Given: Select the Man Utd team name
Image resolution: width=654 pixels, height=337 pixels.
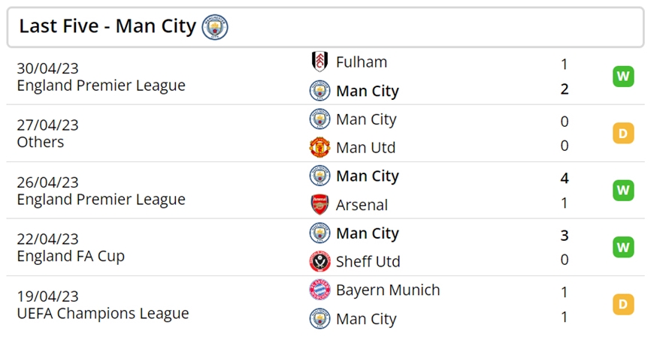Looking at the screenshot, I should tap(366, 147).
